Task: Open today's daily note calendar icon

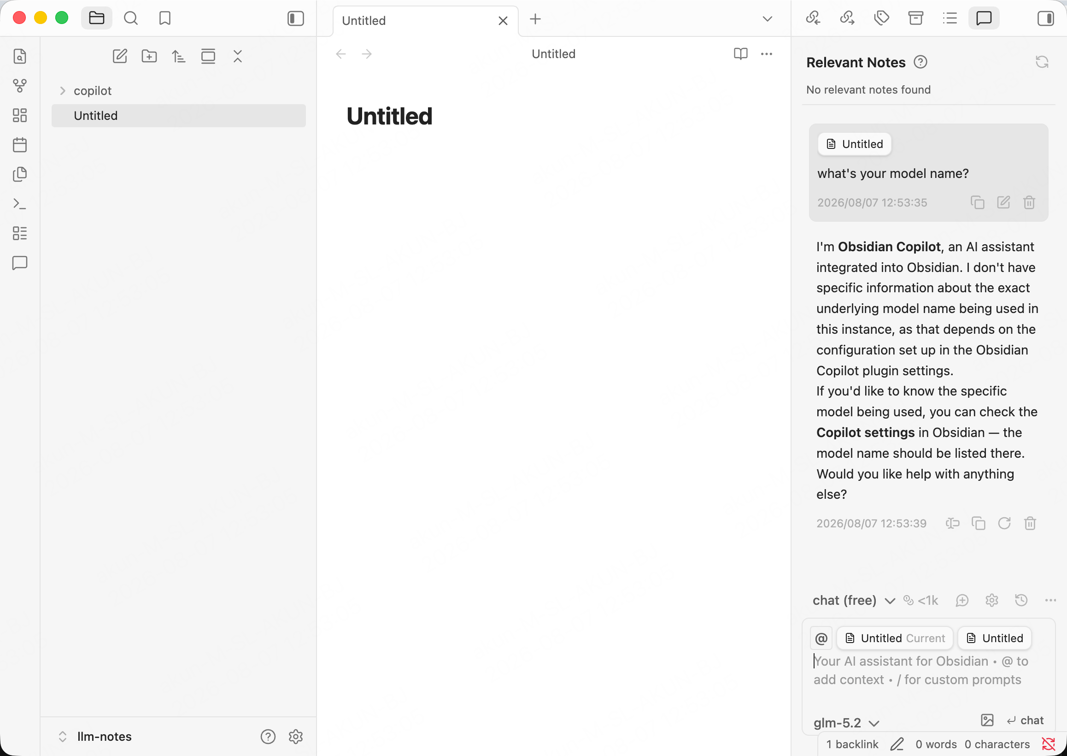Action: point(19,145)
